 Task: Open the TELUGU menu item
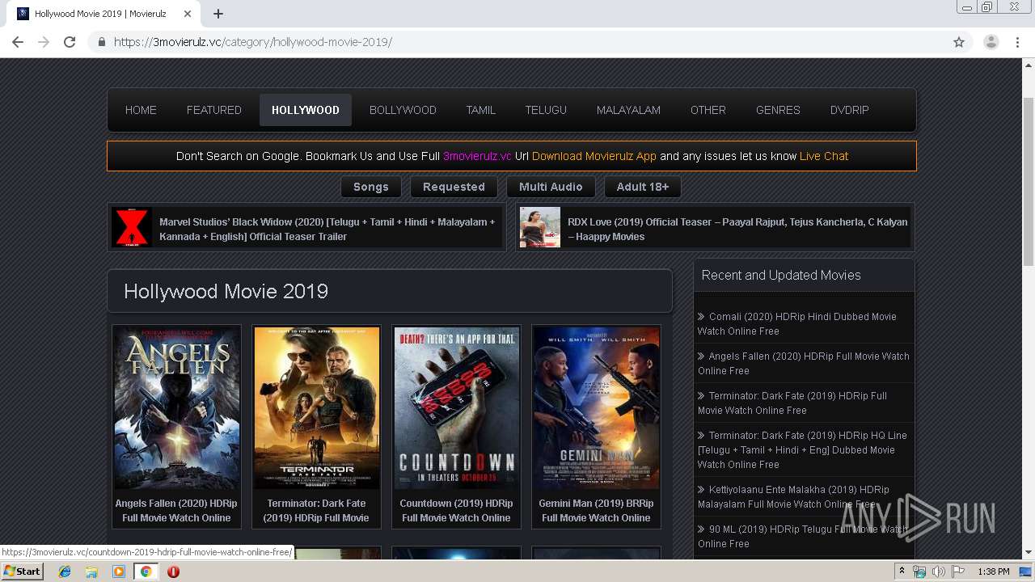pos(546,110)
